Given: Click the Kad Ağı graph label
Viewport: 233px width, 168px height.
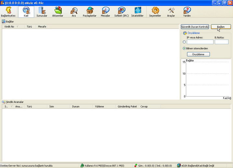Looking at the screenshot, I should pos(227,98).
